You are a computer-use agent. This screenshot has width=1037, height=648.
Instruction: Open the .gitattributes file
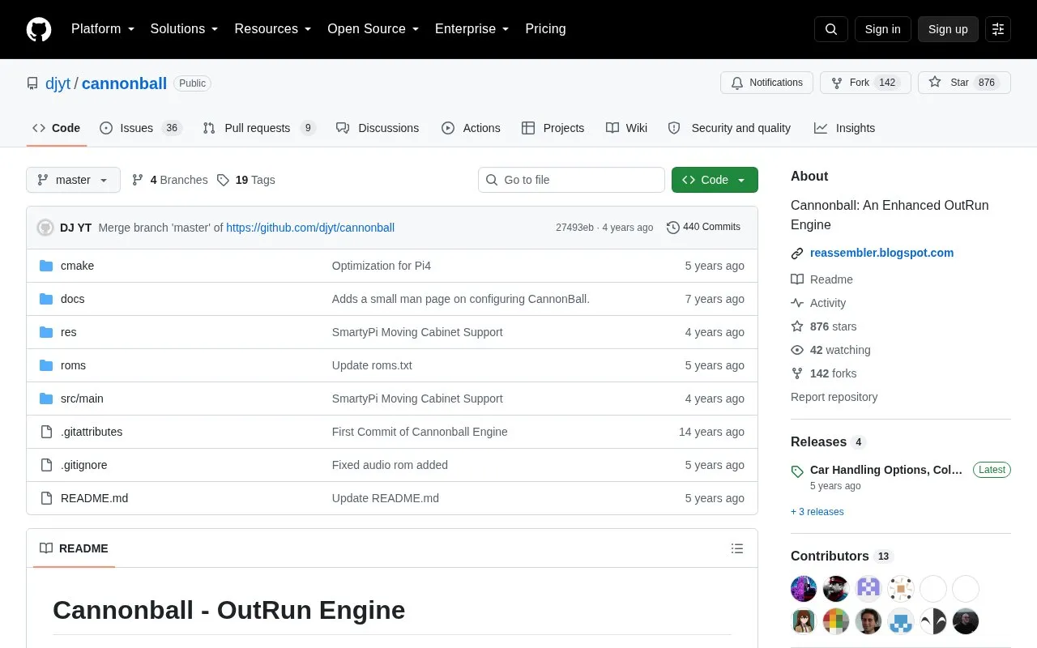coord(92,432)
